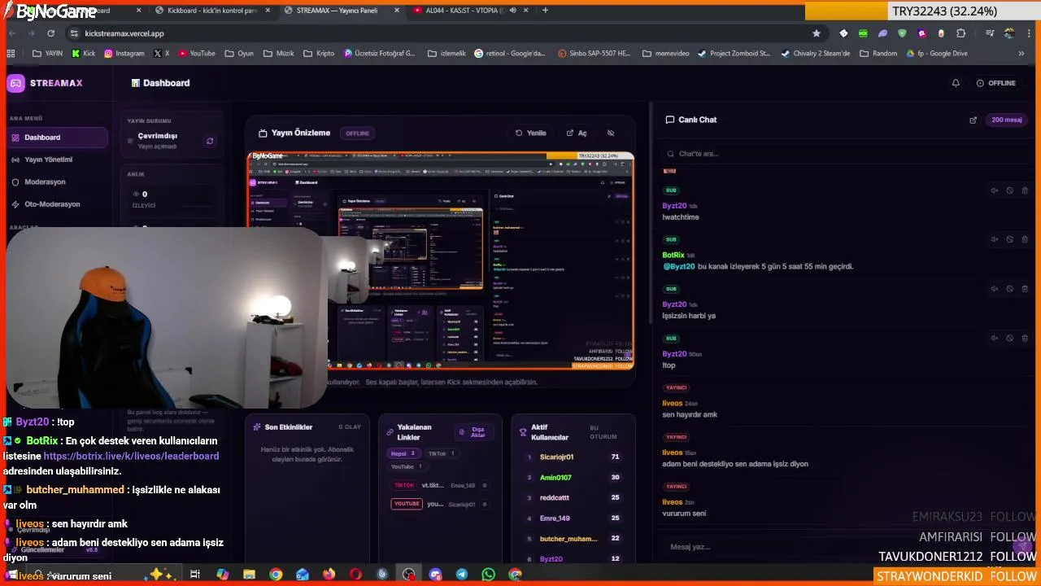
Task: Filter captured links by Hepsi
Action: click(403, 453)
